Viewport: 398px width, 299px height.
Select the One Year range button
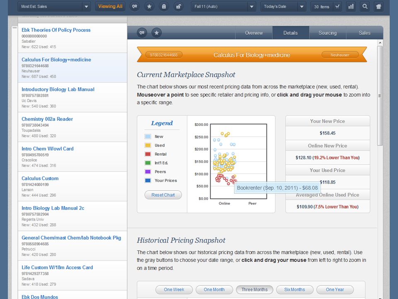tap(335, 289)
